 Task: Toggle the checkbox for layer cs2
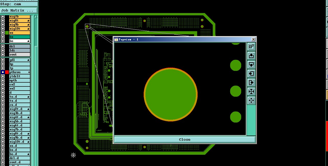pos(3,84)
